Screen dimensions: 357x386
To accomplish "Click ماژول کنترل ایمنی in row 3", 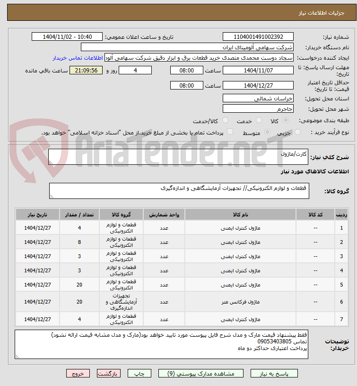I will pos(240,257).
